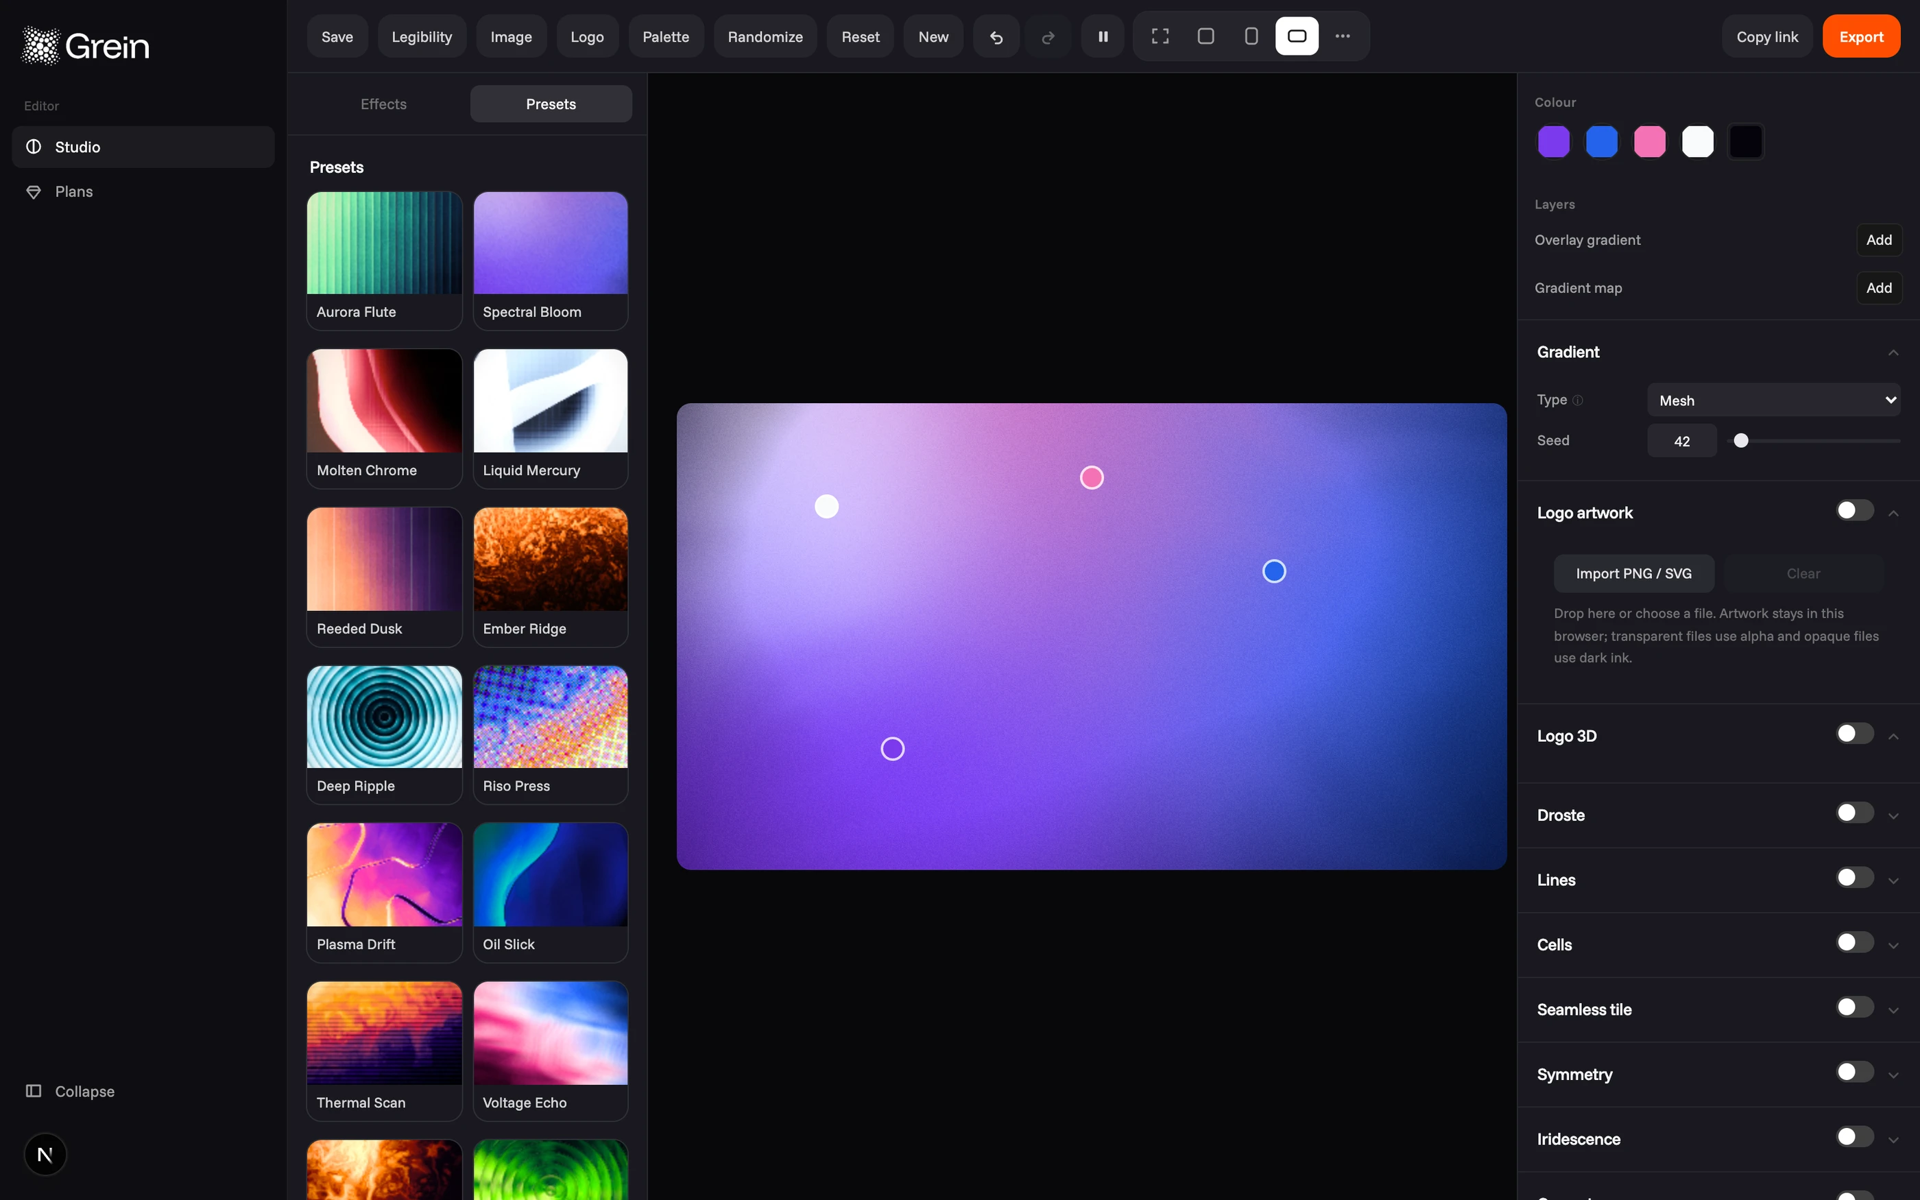1920x1200 pixels.
Task: Open the Palette toolbar option
Action: 666,36
